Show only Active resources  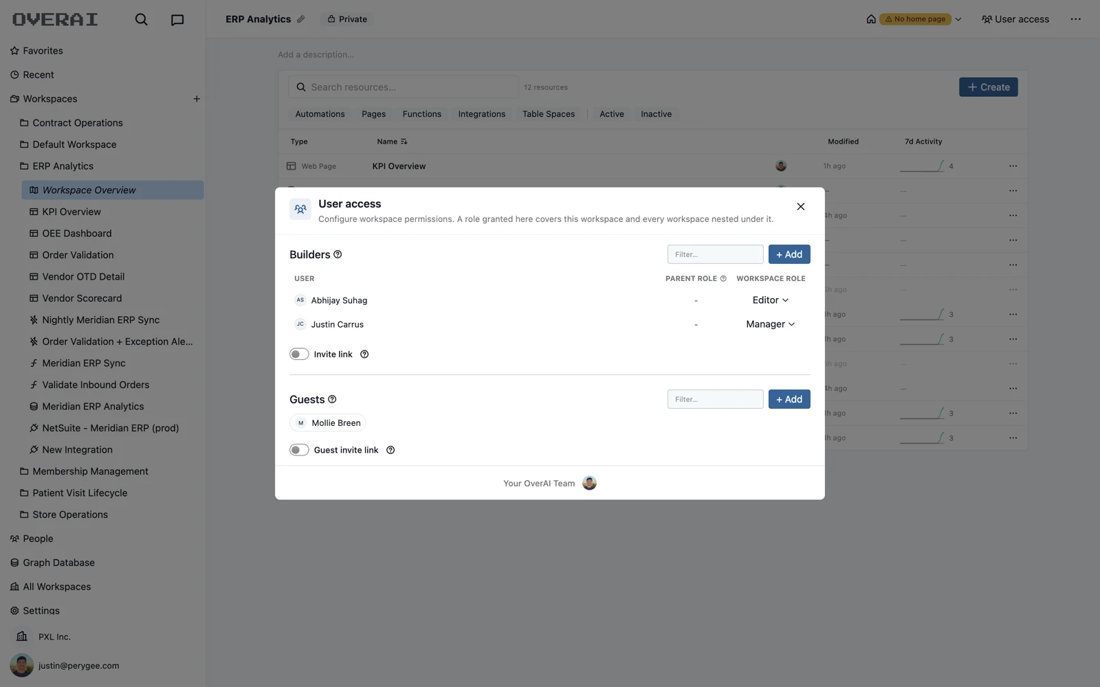[x=611, y=114]
